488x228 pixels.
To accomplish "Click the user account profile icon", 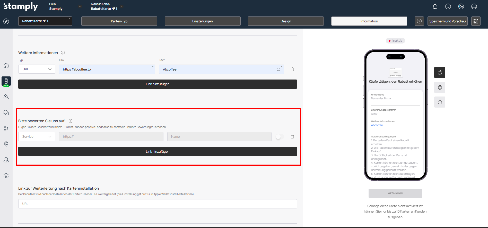I will point(474,6).
